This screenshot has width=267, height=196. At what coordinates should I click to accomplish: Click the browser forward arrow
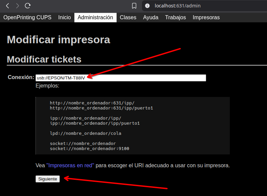[x=18, y=6]
